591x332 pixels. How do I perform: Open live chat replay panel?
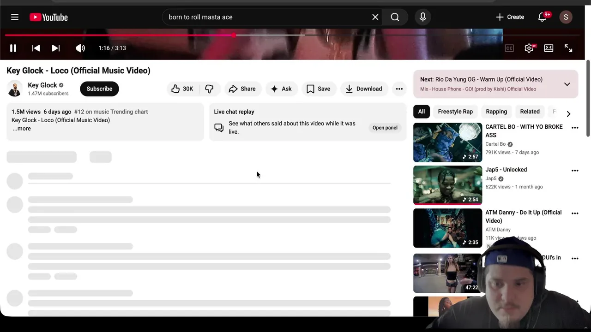click(x=385, y=128)
